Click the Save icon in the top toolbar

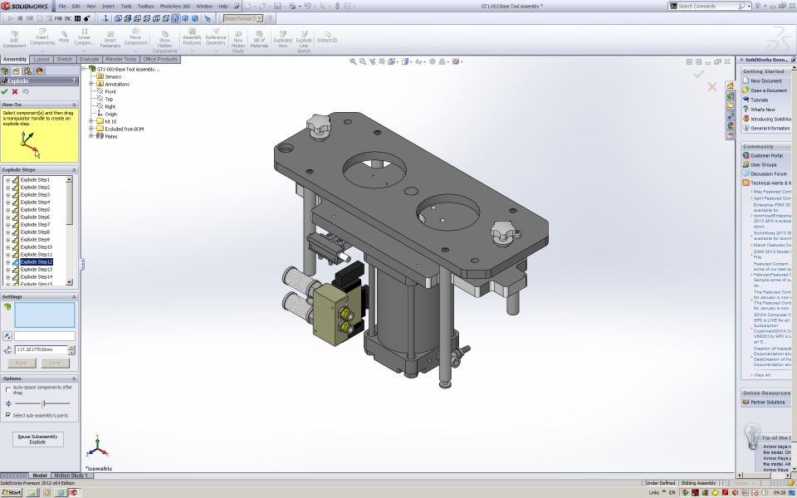pyautogui.click(x=277, y=6)
